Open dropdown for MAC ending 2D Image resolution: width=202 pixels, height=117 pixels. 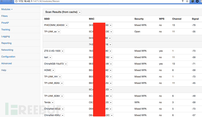tap(111, 90)
